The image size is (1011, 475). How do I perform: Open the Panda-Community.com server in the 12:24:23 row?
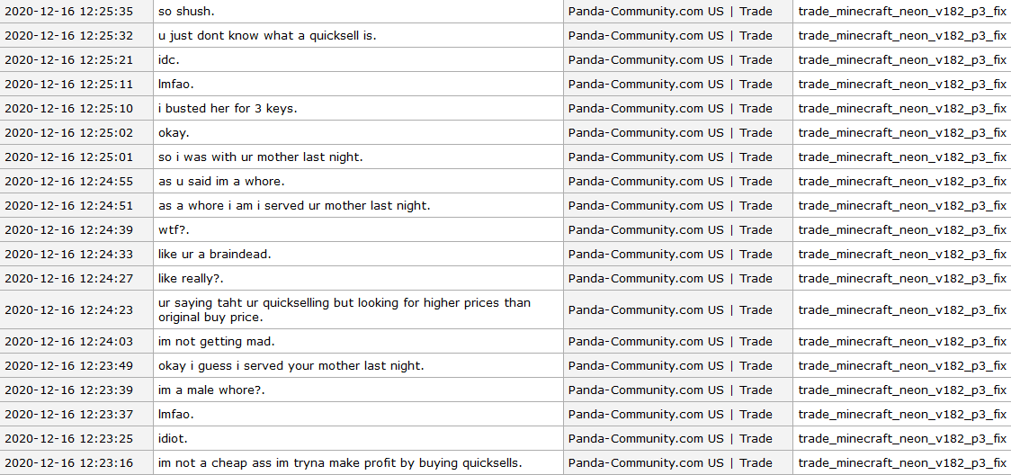[x=670, y=310]
